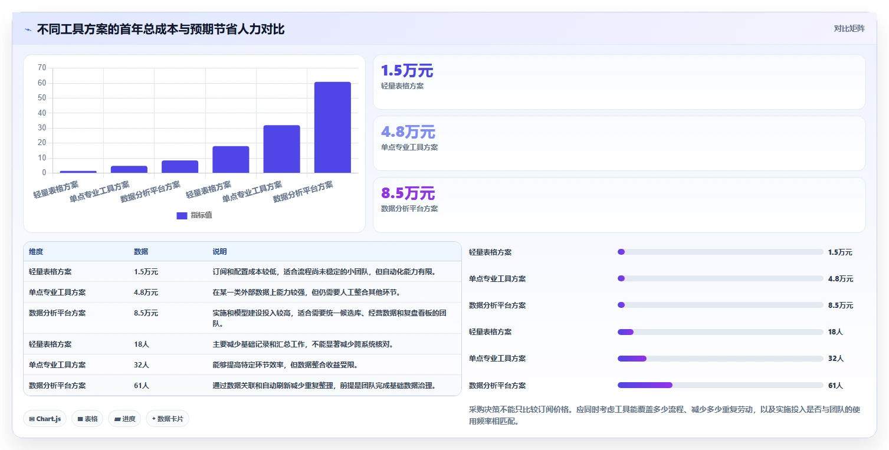
Task: Click the pulse icon beside the page title
Action: 28,29
